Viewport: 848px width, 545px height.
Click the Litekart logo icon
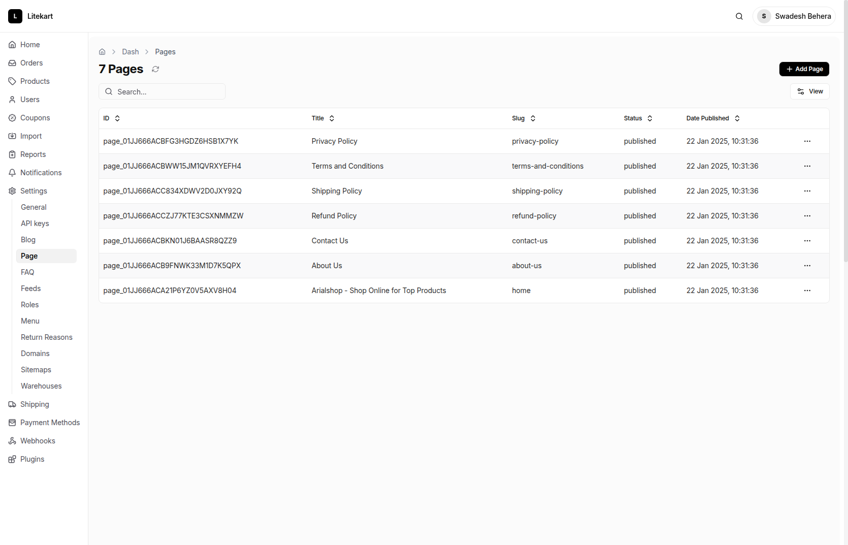pos(15,16)
